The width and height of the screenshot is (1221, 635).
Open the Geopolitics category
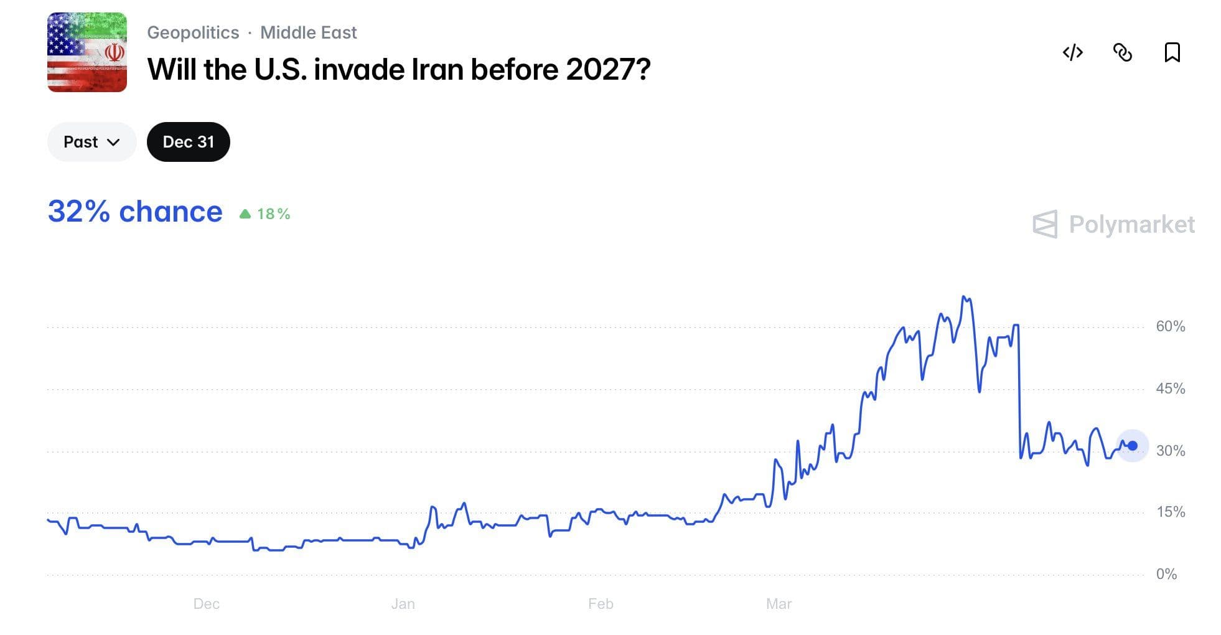point(193,32)
